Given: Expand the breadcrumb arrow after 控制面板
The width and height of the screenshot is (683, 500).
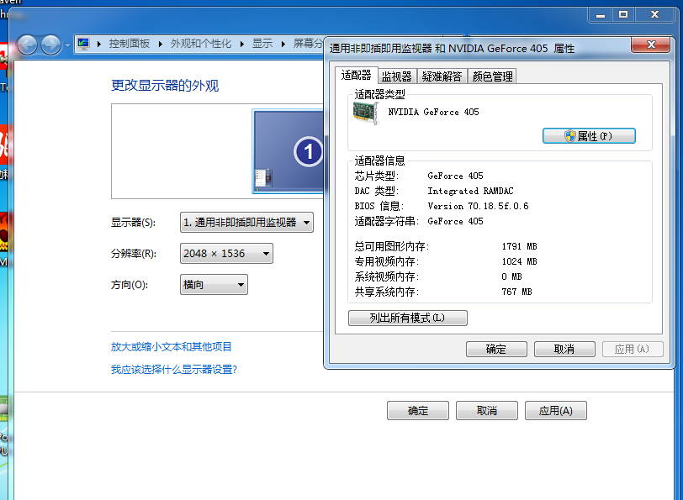Looking at the screenshot, I should [161, 44].
